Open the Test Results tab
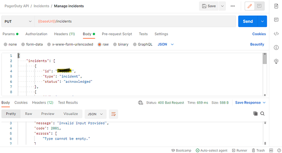Viewport: 282px width, 153px height. click(68, 103)
